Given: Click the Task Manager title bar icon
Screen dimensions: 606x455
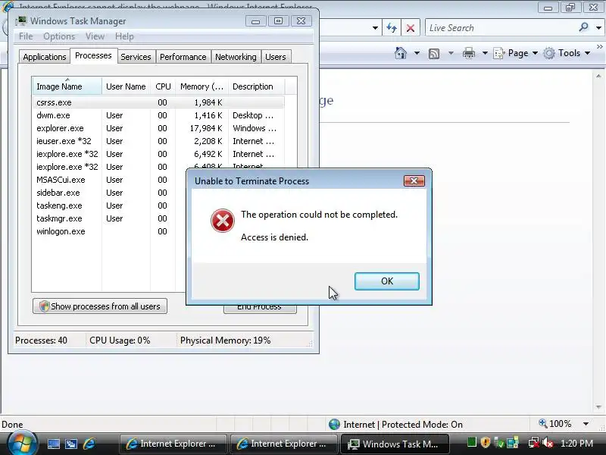Looking at the screenshot, I should coord(21,21).
